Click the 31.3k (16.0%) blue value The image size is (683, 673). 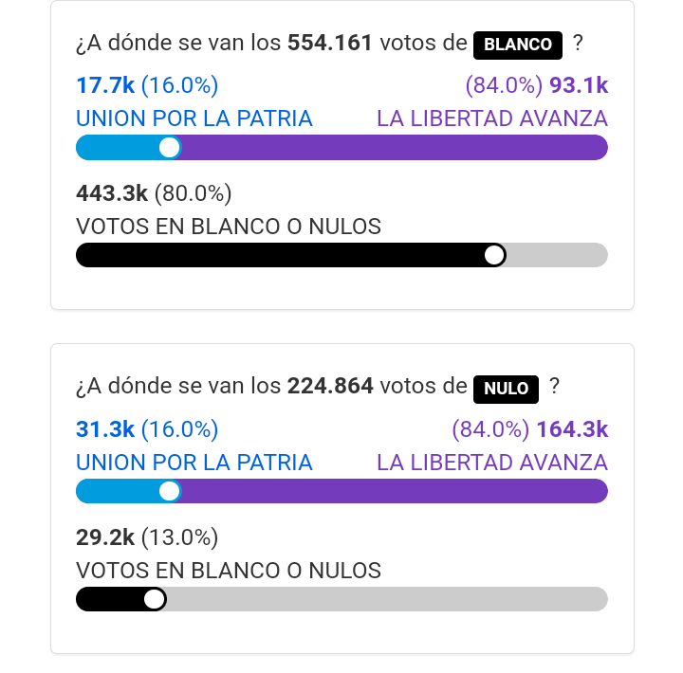(x=147, y=429)
